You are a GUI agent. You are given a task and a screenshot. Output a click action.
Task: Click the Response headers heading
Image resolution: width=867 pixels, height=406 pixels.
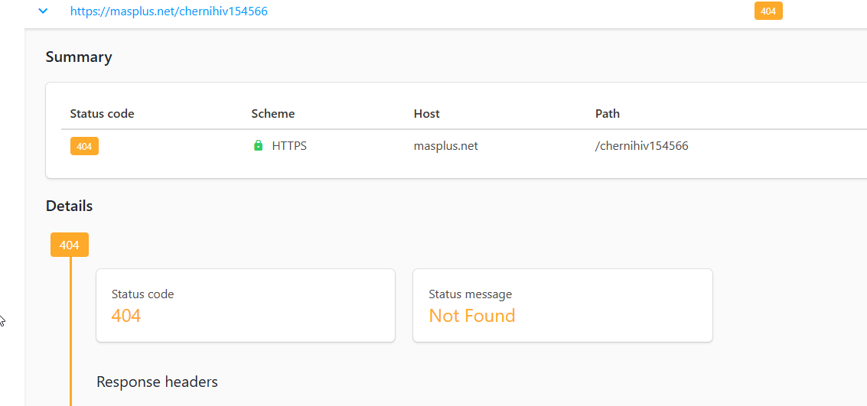click(157, 382)
